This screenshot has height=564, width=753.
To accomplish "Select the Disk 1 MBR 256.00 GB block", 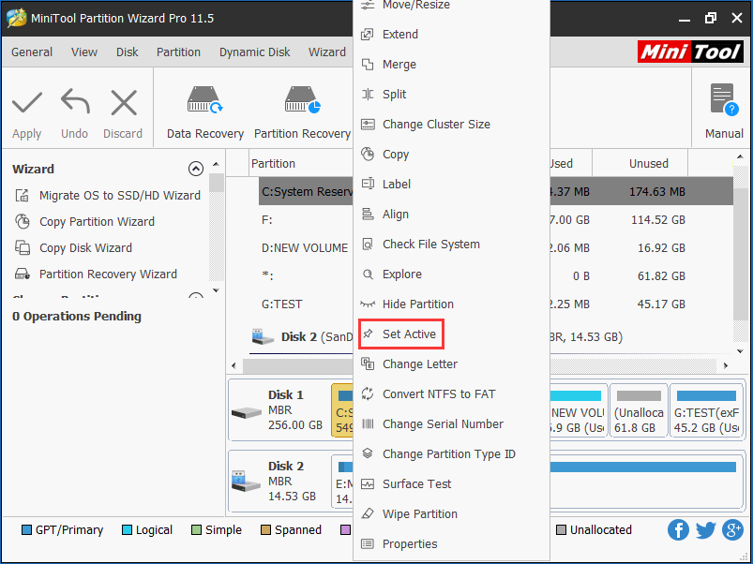I will click(279, 411).
